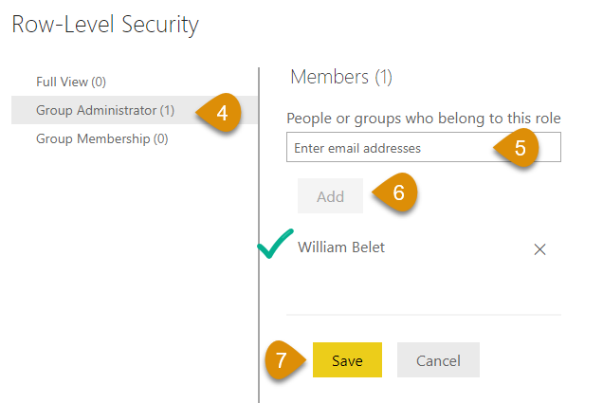Click the orange step 6 callout marker
This screenshot has height=403, width=603.
coord(395,192)
